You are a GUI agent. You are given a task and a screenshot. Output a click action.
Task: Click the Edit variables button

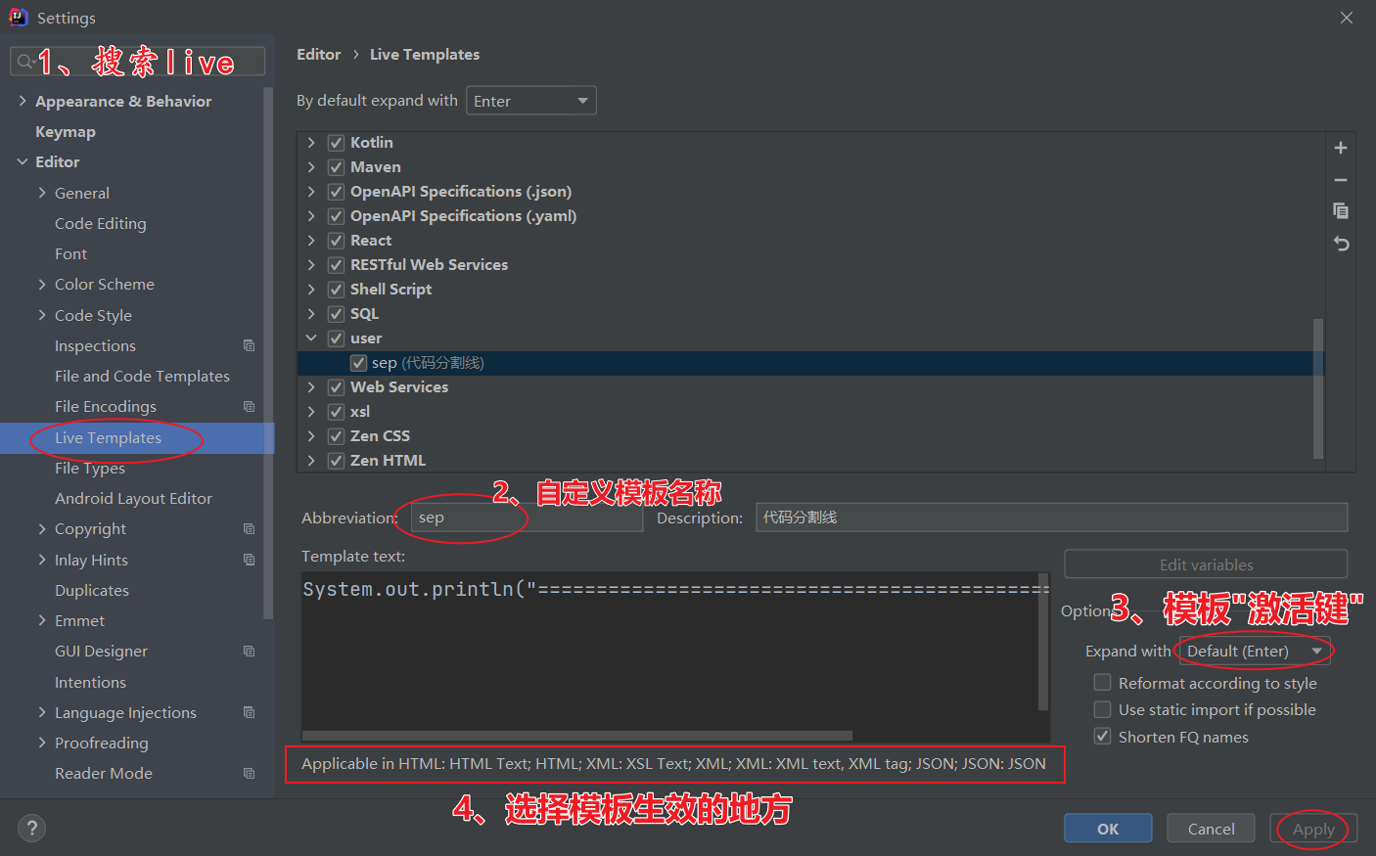pyautogui.click(x=1206, y=564)
